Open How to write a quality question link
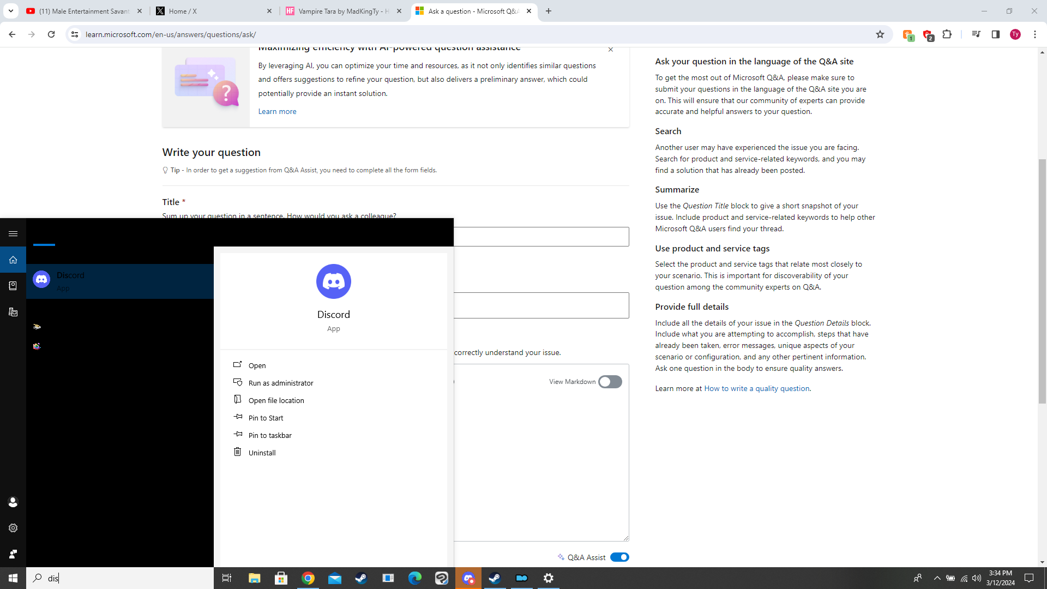 [756, 388]
